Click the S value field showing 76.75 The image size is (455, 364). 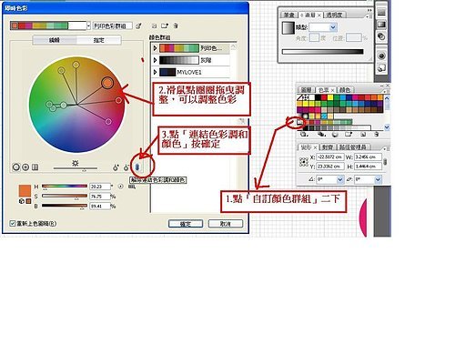(x=100, y=197)
